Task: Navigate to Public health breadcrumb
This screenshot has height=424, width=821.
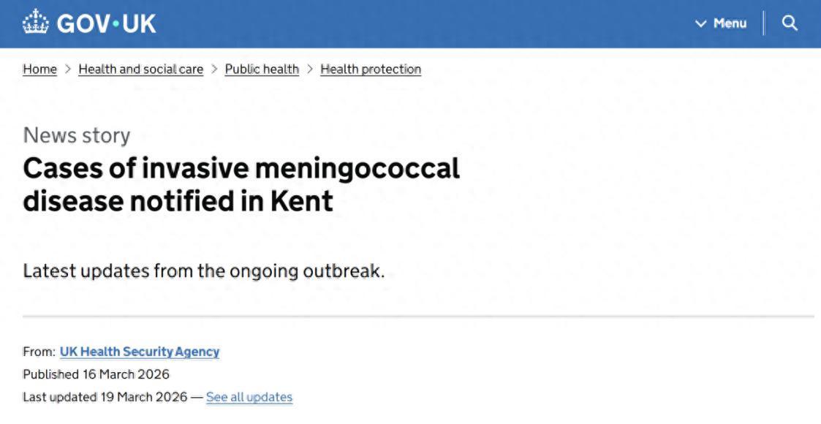Action: tap(262, 69)
